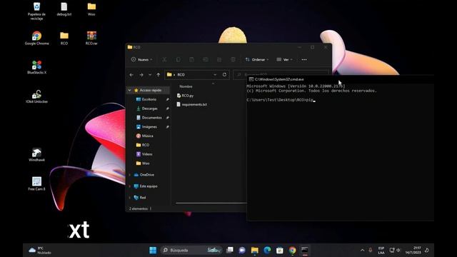
Task: Refresh the RCO folder view
Action: point(224,74)
